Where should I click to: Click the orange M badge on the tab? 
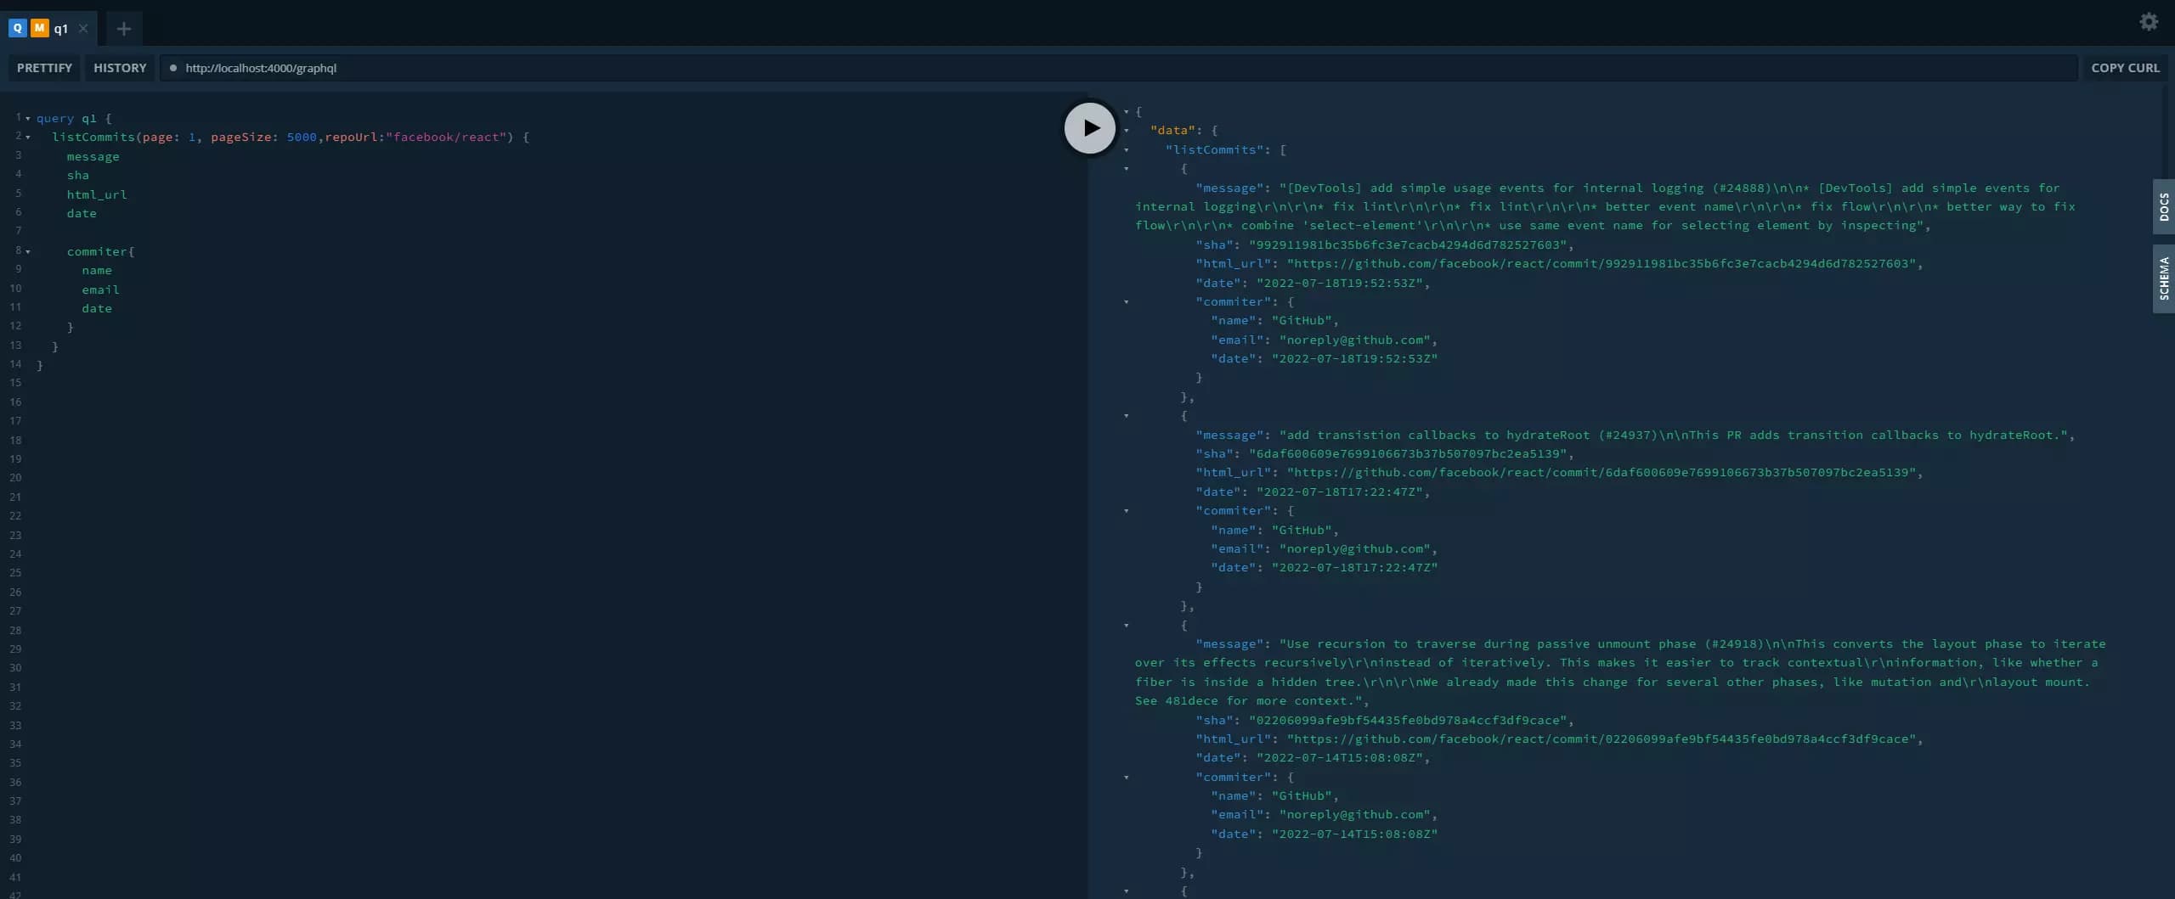point(39,28)
